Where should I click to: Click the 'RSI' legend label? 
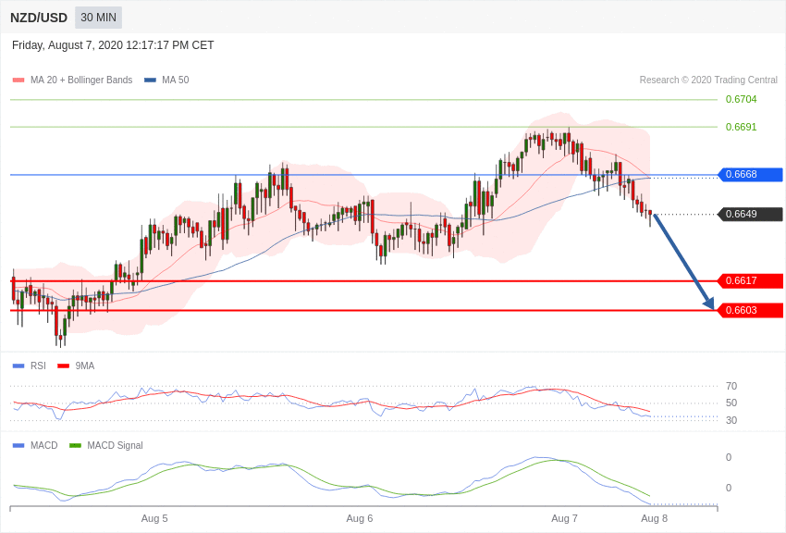pyautogui.click(x=38, y=366)
